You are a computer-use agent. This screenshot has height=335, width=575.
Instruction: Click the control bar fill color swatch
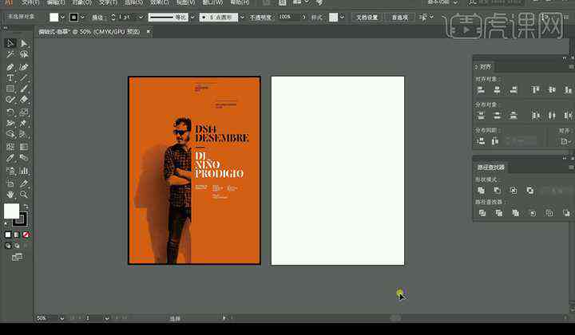pyautogui.click(x=54, y=18)
